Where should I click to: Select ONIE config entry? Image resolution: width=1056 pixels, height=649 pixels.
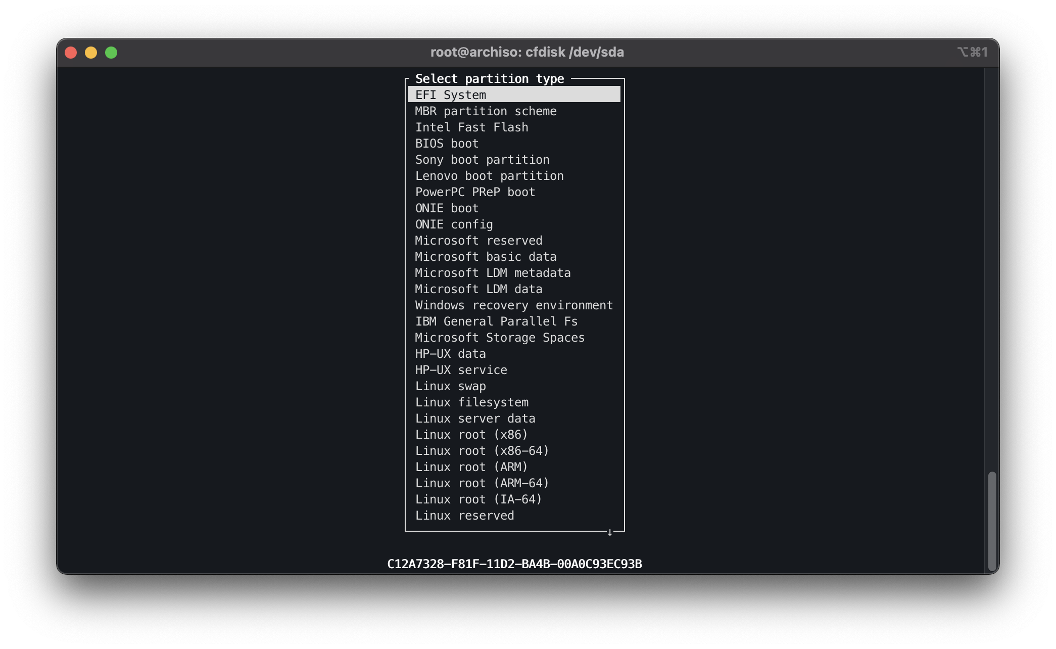click(x=514, y=224)
